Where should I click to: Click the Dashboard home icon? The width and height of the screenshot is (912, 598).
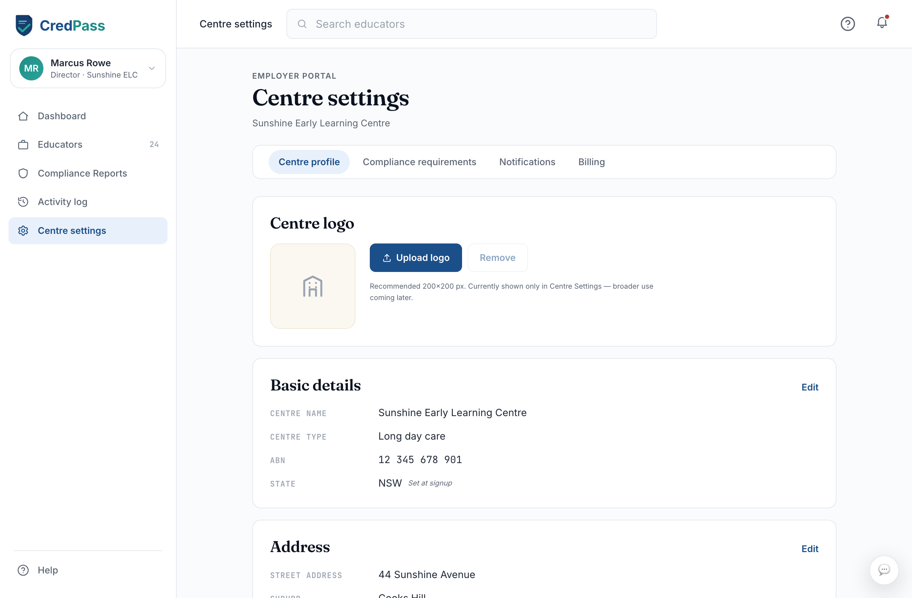(x=23, y=116)
